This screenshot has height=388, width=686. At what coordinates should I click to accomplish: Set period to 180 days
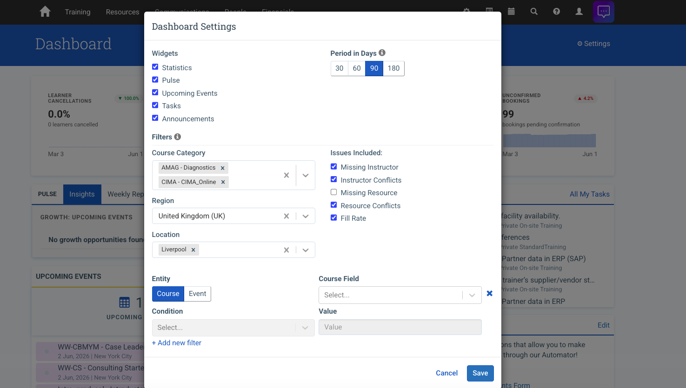393,68
